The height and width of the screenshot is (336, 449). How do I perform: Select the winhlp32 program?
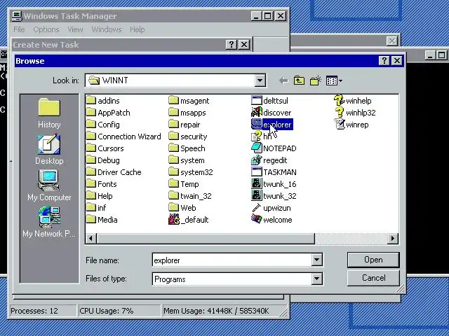click(355, 113)
